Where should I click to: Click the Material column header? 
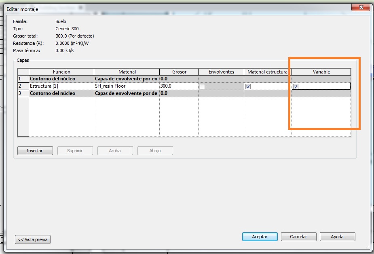[x=127, y=72]
